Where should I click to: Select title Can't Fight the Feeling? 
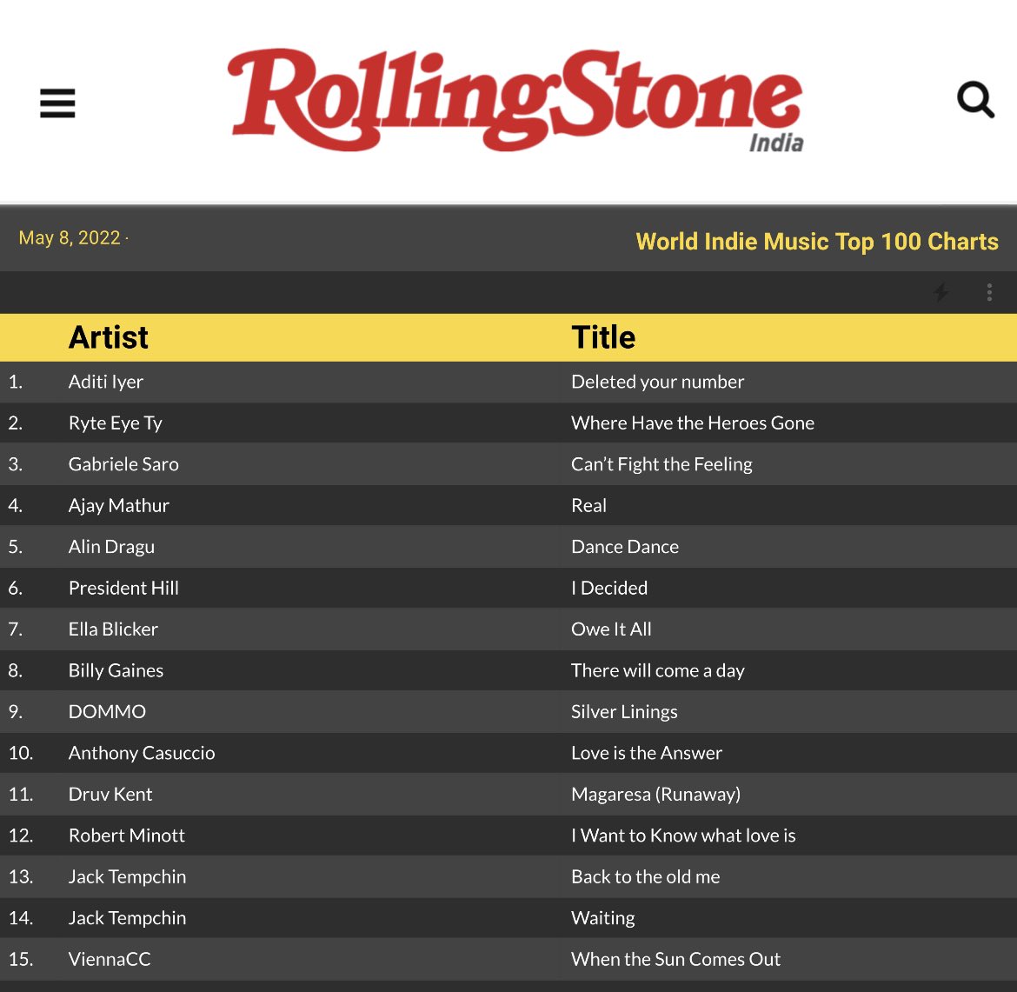661,464
